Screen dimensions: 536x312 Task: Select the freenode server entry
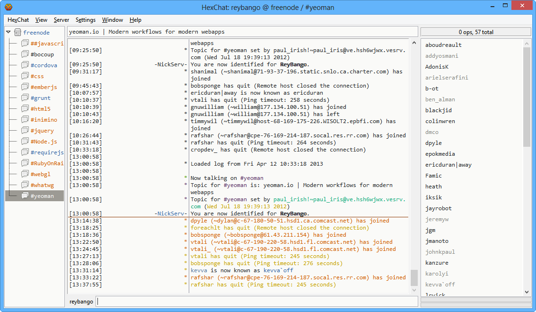[36, 33]
